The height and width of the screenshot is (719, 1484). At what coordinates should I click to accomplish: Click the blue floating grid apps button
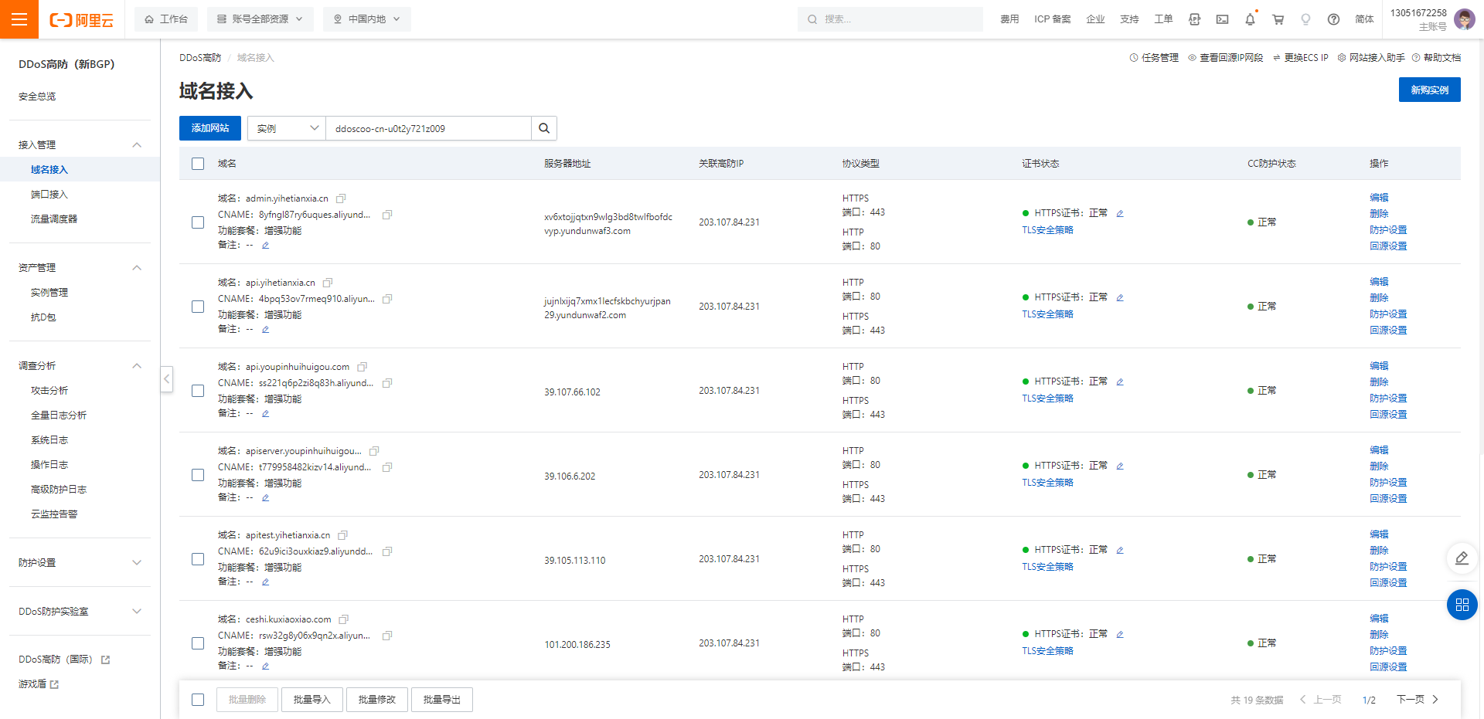tap(1462, 605)
